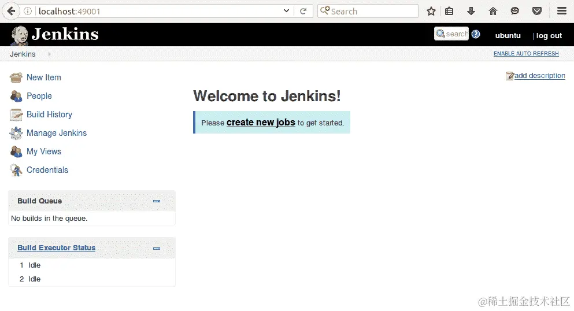Image resolution: width=574 pixels, height=311 pixels.
Task: Click the People icon in sidebar
Action: click(16, 96)
